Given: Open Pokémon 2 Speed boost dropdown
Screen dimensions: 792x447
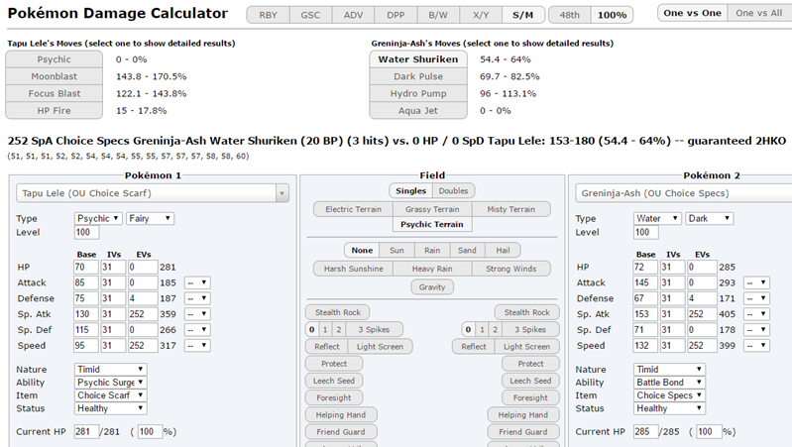Looking at the screenshot, I should point(756,346).
